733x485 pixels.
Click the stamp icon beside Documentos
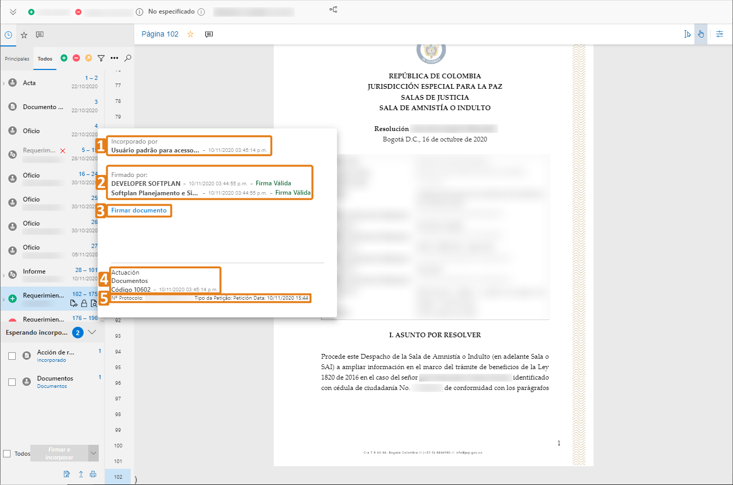tap(27, 382)
